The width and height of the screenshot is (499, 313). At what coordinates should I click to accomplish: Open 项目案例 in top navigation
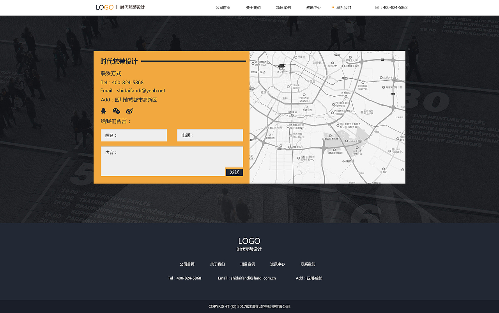[283, 7]
